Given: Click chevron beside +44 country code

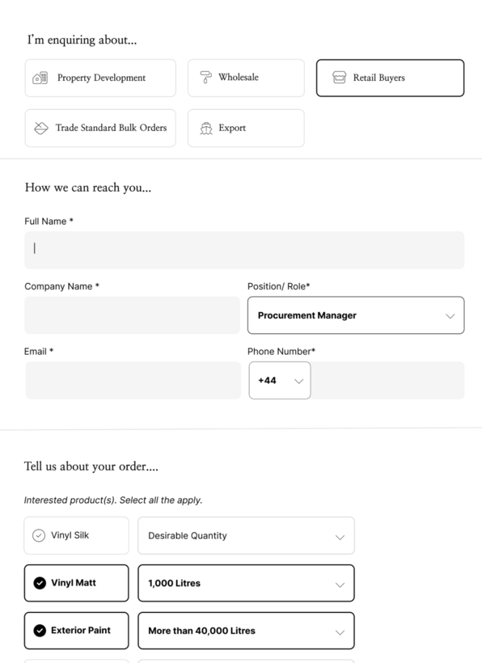Looking at the screenshot, I should pyautogui.click(x=299, y=381).
